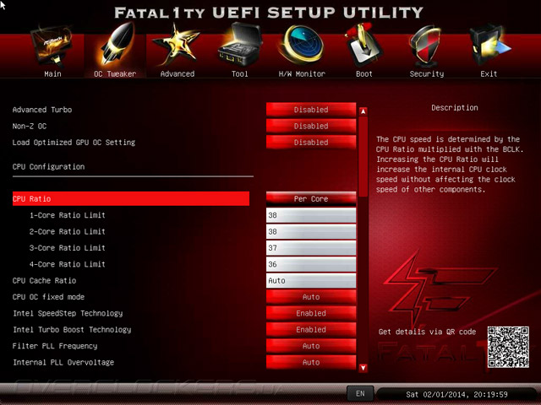This screenshot has width=541, height=405.
Task: Select Load Optimized GPU OC Setting label
Action: point(74,143)
